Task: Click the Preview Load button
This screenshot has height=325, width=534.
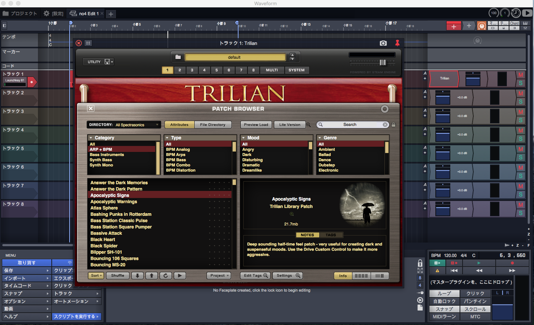Action: 256,125
